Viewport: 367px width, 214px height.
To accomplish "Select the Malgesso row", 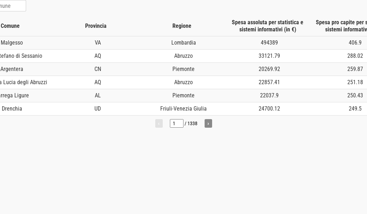I will coord(183,43).
